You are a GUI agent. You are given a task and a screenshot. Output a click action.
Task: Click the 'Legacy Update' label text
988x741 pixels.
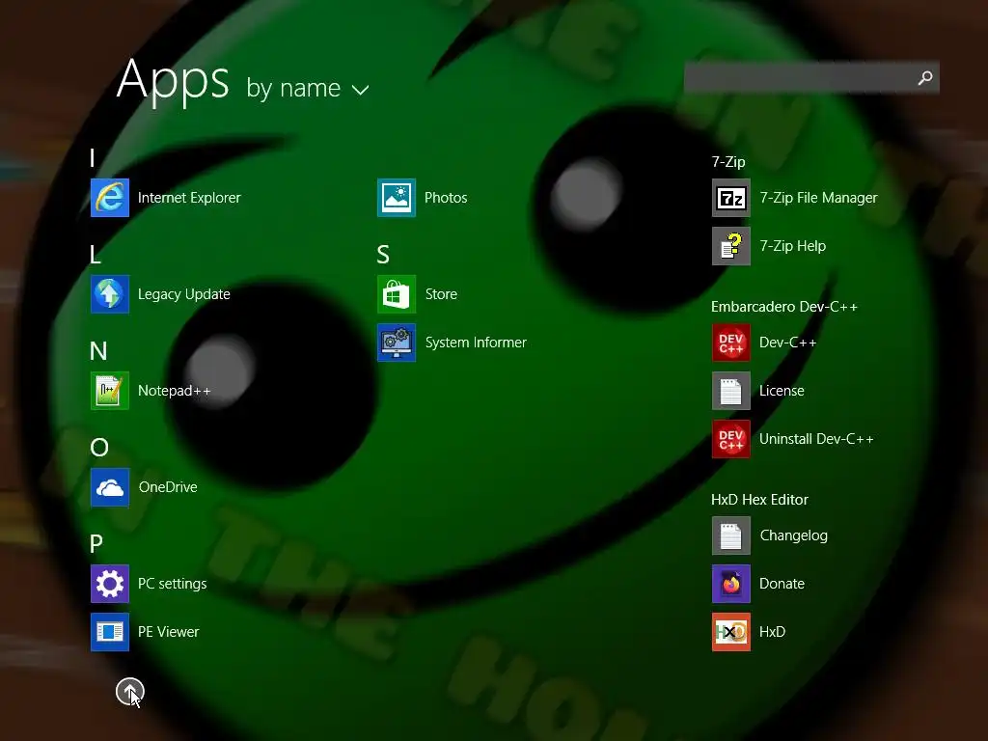pyautogui.click(x=184, y=294)
